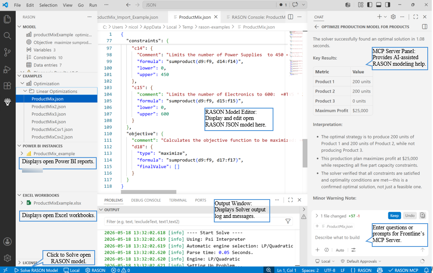The height and width of the screenshot is (273, 433).
Task: Go back with the title bar arrow
Action: (128, 5)
